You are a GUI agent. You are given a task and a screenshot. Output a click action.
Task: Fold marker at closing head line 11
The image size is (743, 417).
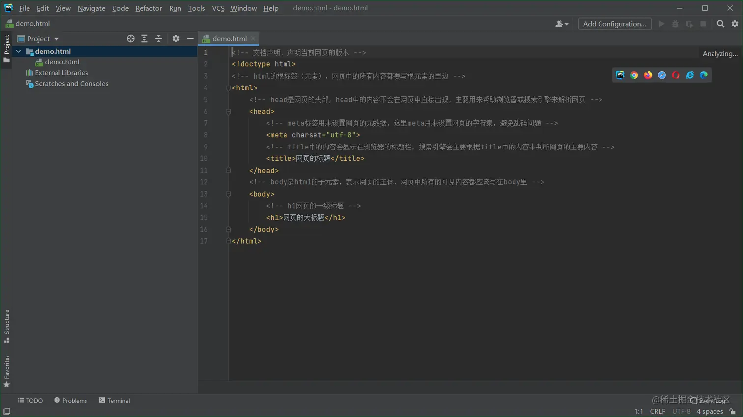click(228, 170)
